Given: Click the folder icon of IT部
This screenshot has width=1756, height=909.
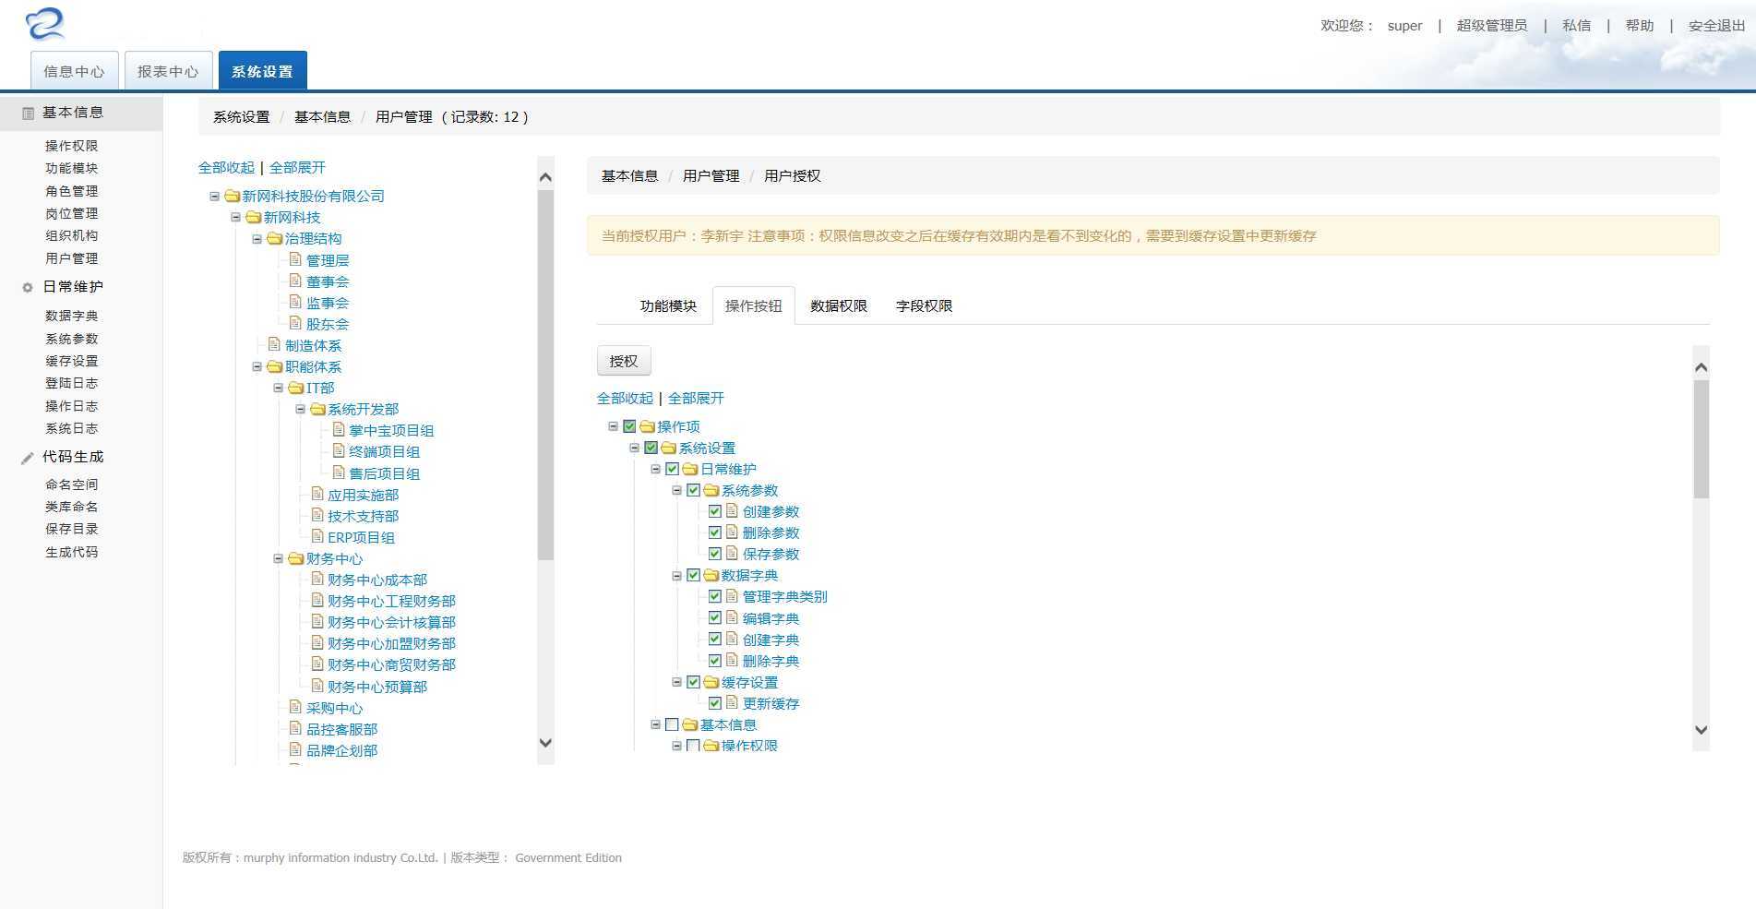Looking at the screenshot, I should point(296,388).
